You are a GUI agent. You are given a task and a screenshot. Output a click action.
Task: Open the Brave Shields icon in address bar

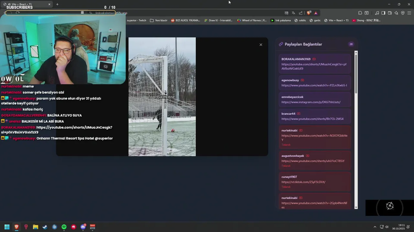(309, 13)
